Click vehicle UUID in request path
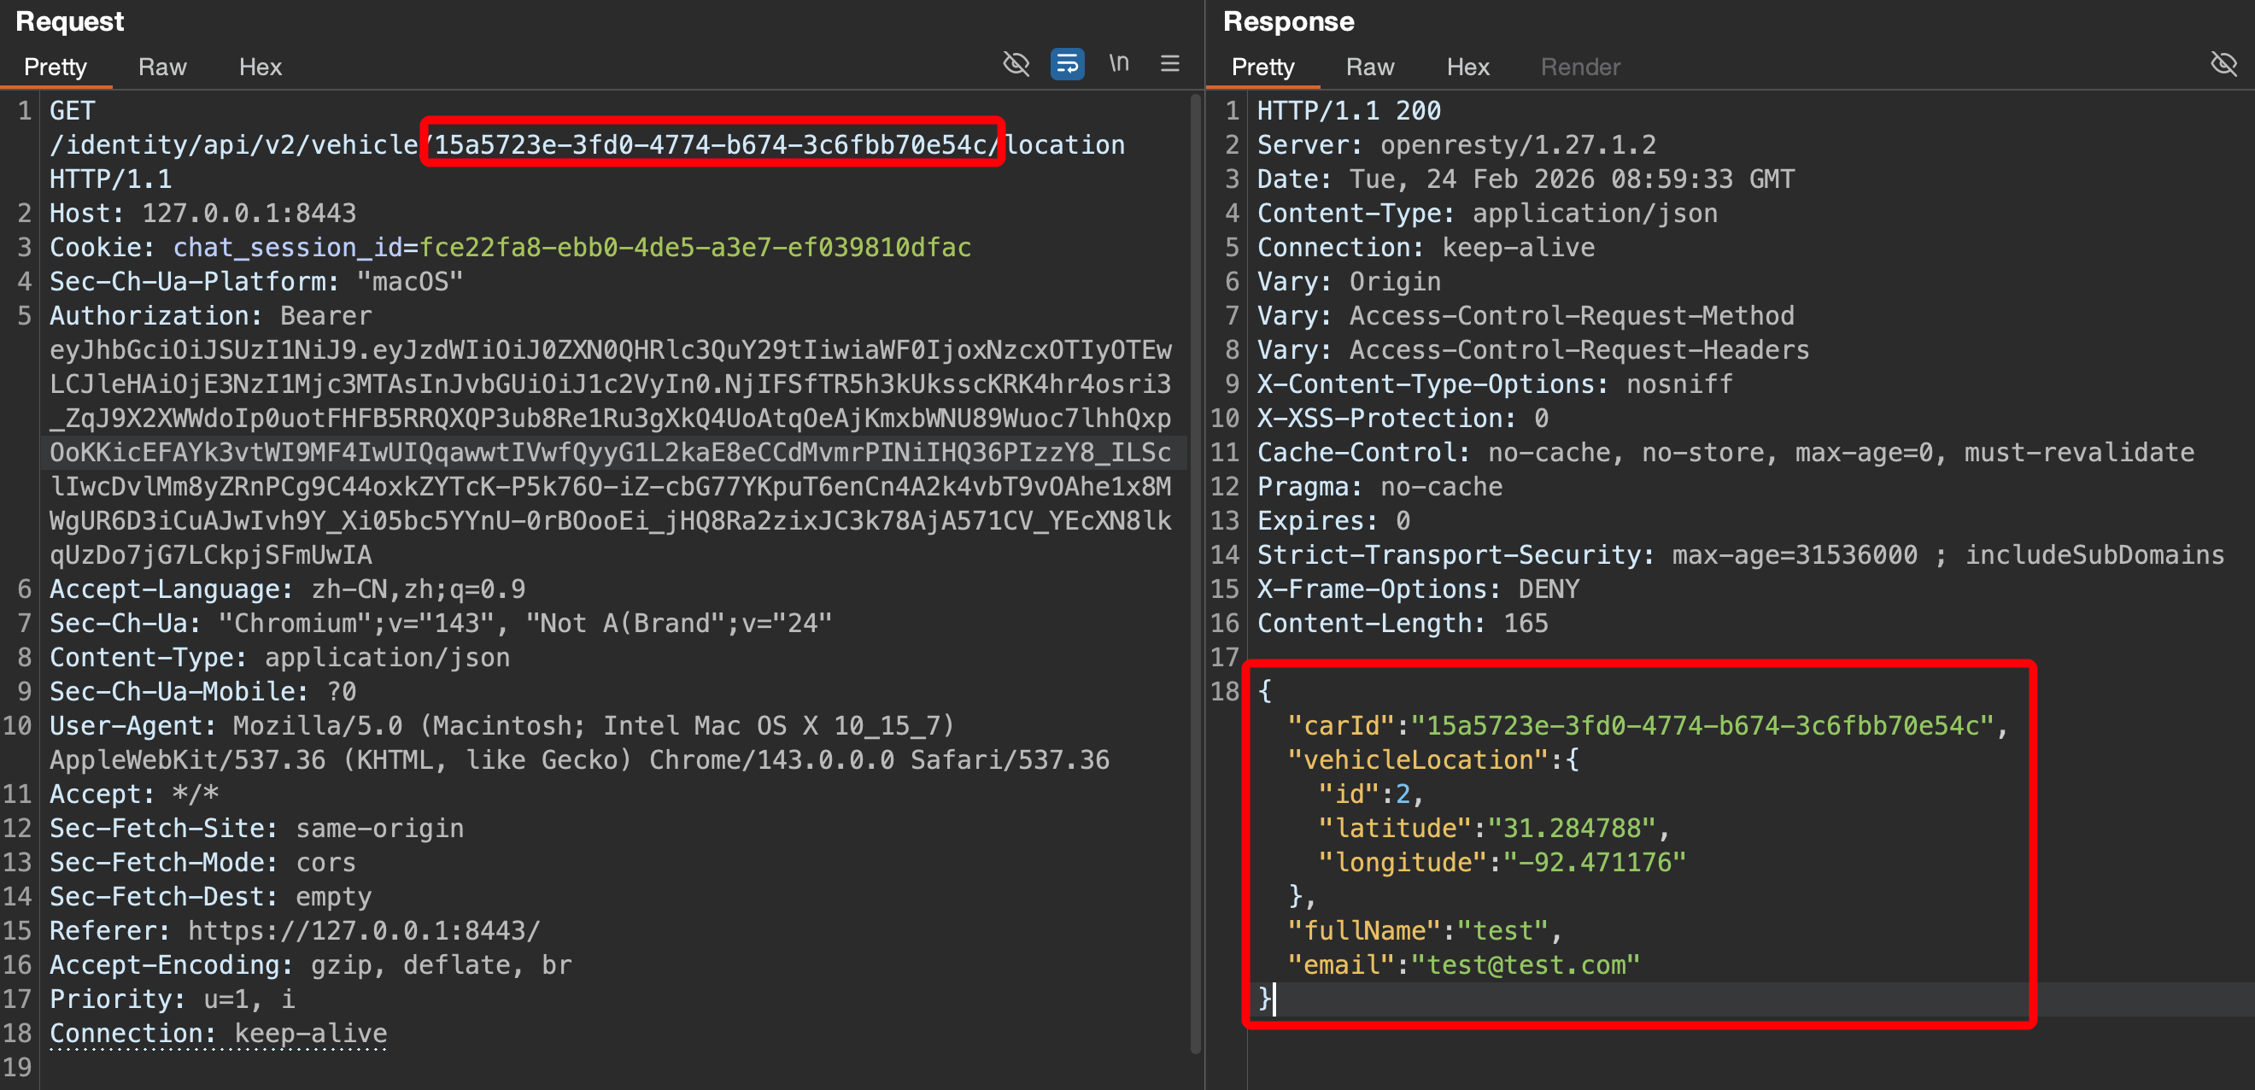The width and height of the screenshot is (2255, 1090). tap(711, 144)
